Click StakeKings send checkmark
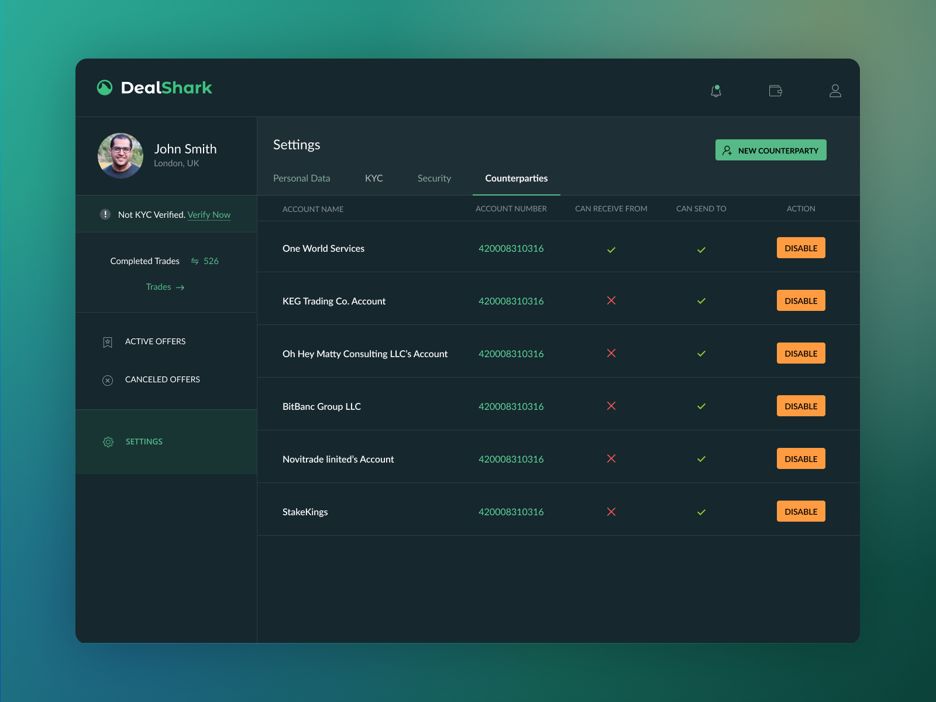Screen dimensions: 936x702 (701, 512)
